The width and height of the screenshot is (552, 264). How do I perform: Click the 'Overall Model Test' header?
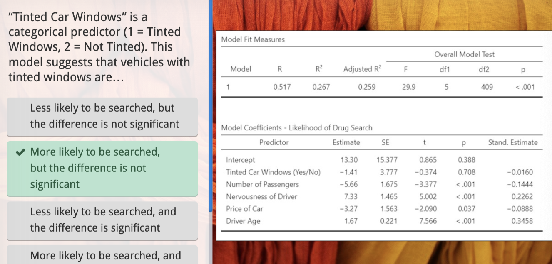tap(465, 54)
